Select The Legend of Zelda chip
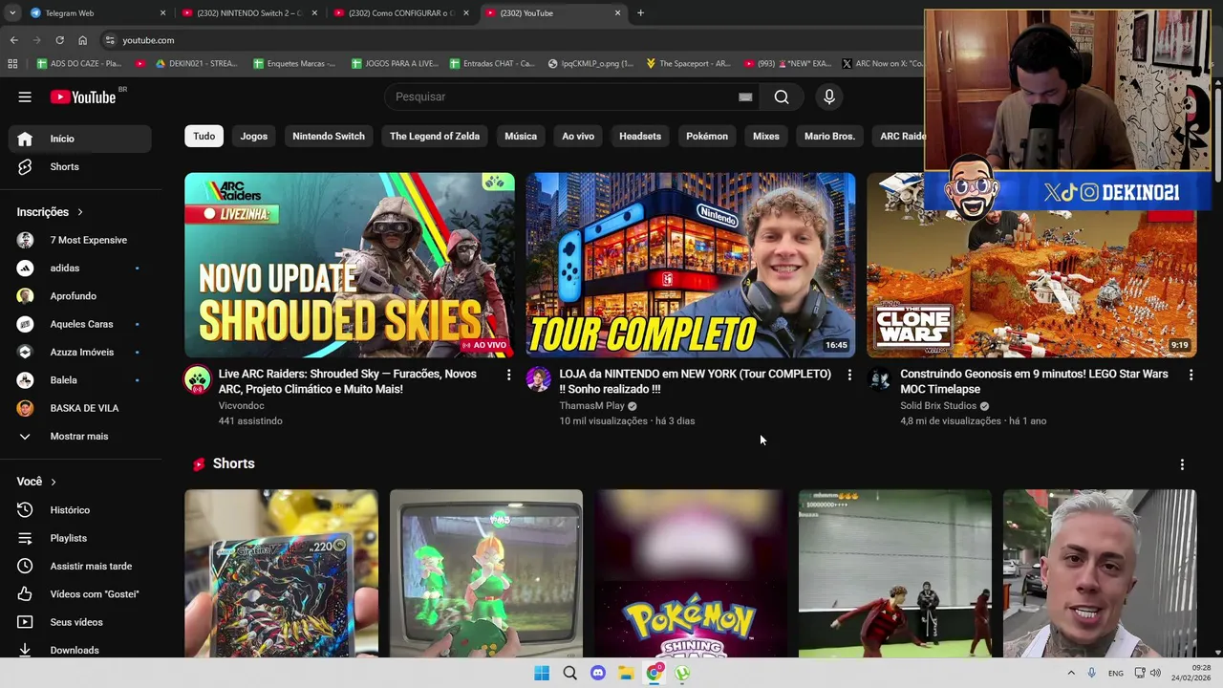 (x=435, y=136)
